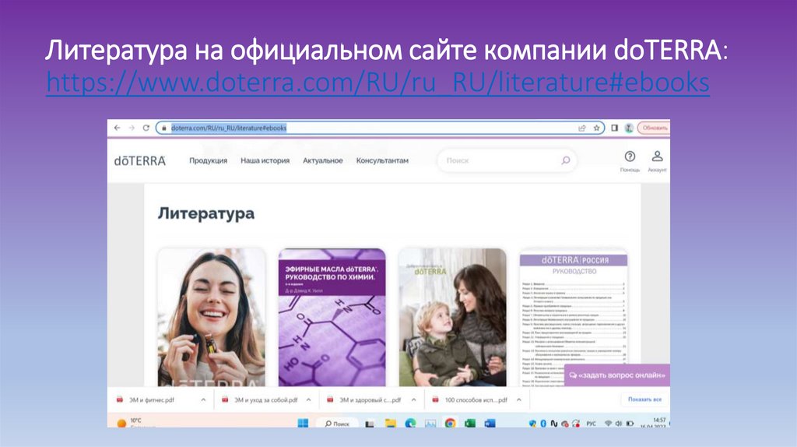This screenshot has height=447, width=797.
Task: Open the Актуальное menu
Action: [x=323, y=160]
